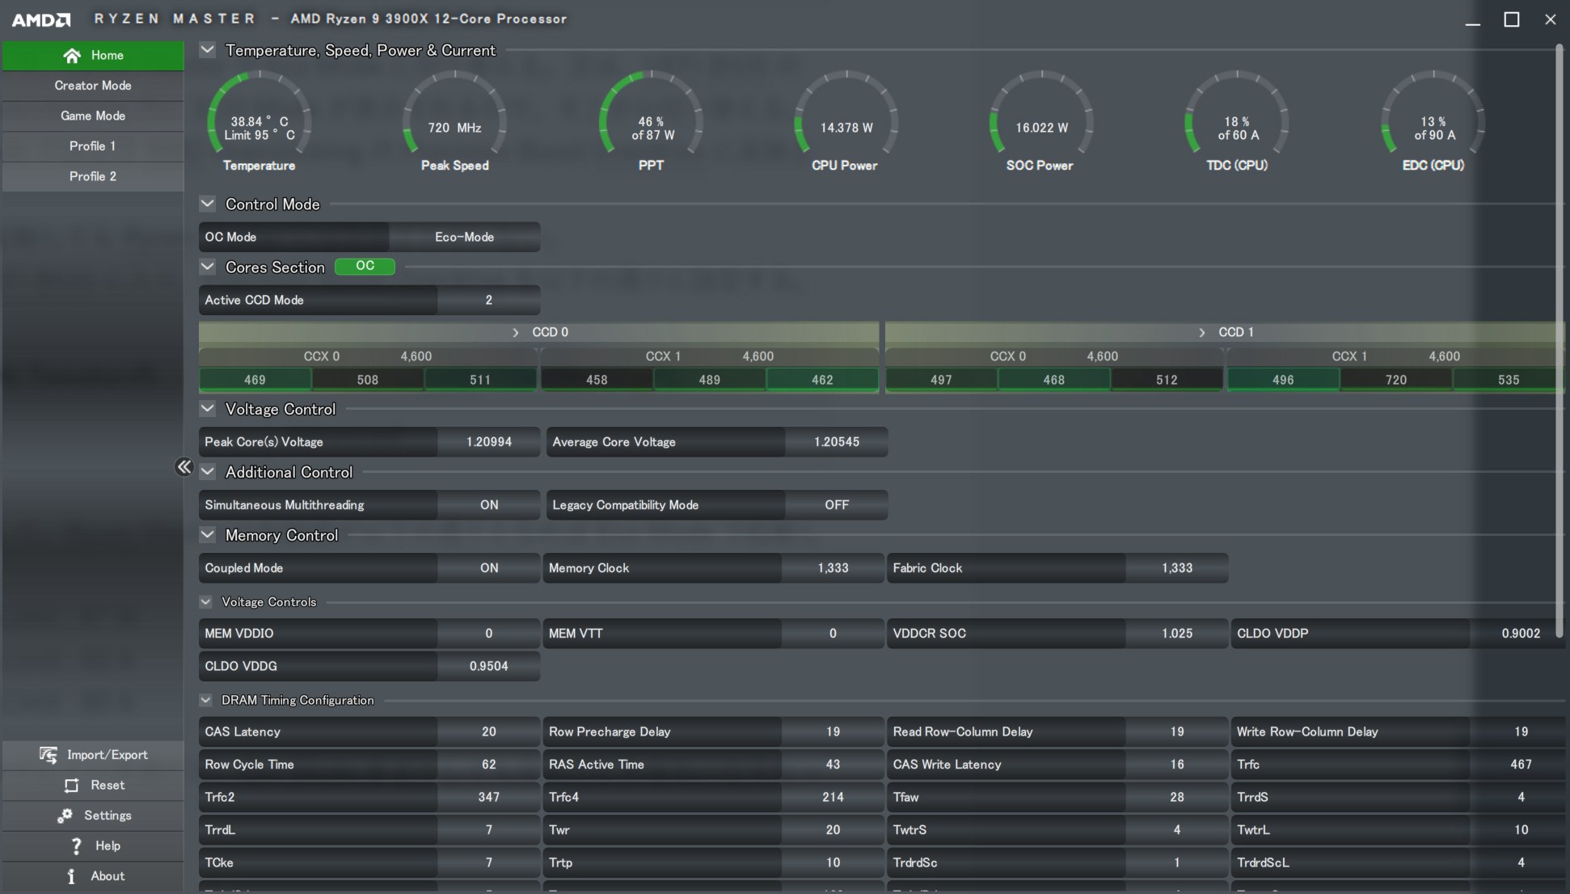Screen dimensions: 1570x894
Task: Select core showing 496 MHz
Action: 1283,380
